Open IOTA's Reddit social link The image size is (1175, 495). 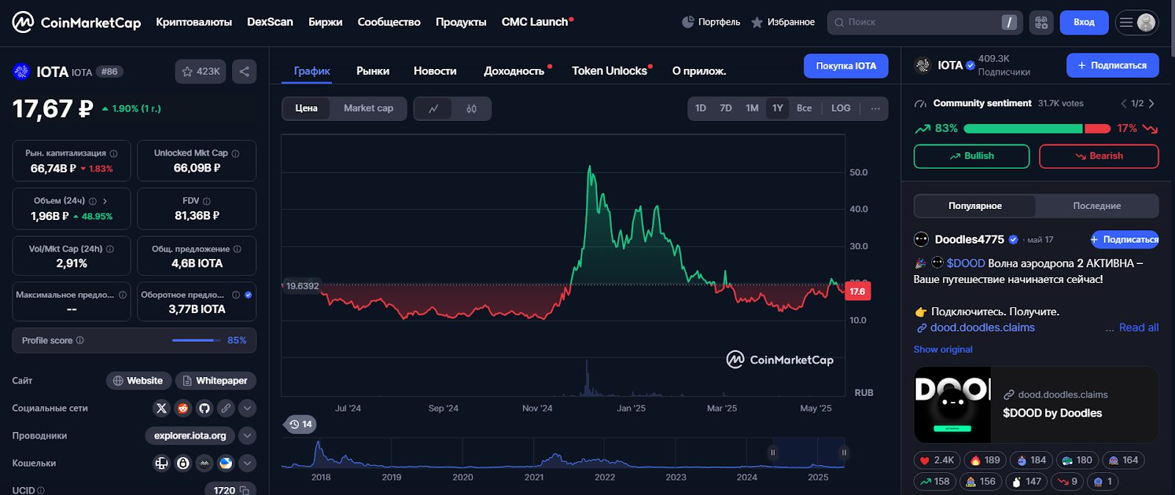pyautogui.click(x=183, y=408)
